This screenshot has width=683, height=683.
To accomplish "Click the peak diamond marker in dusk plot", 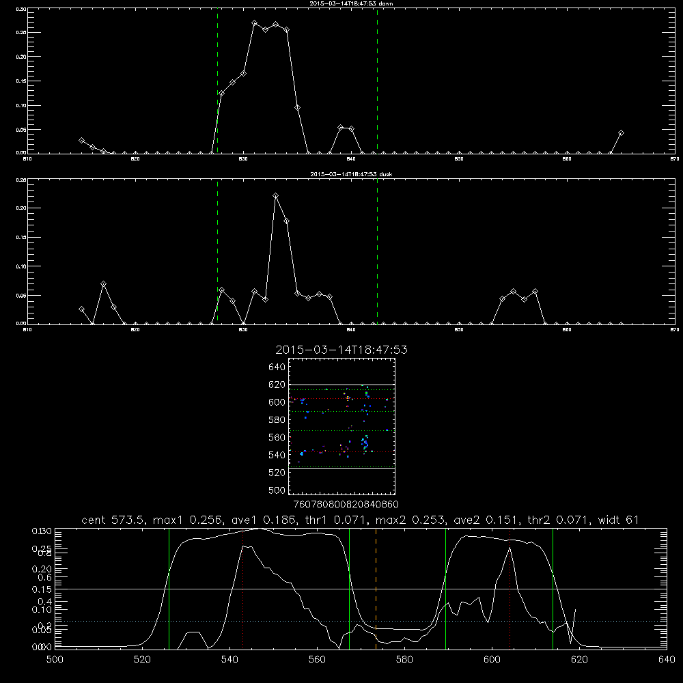I will 276,196.
